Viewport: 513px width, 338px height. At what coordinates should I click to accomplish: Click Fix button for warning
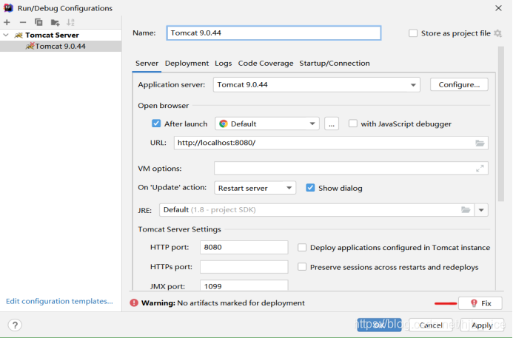pos(480,303)
